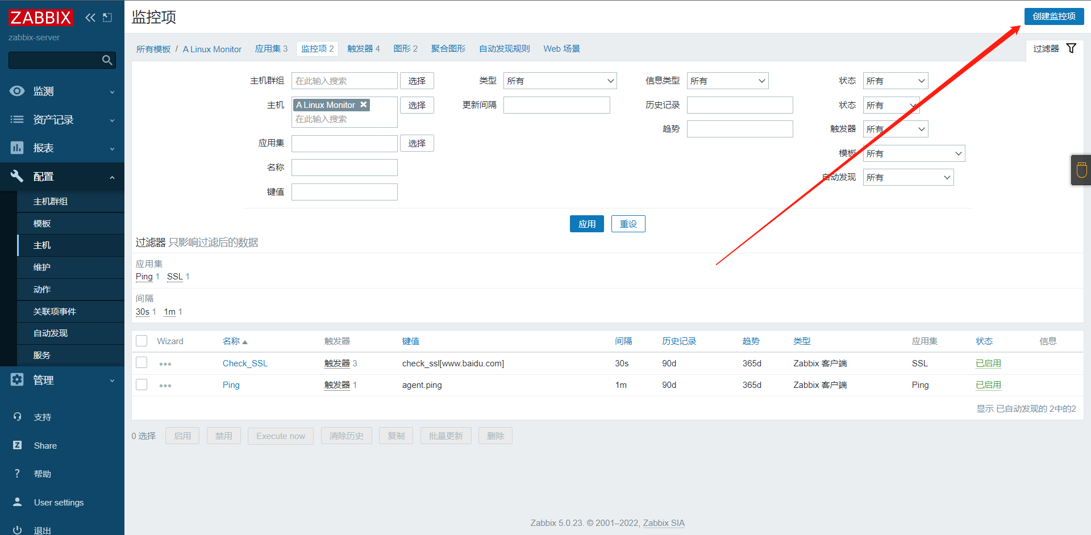Screen dimensions: 1091x535
Task: Open the Check_SSL item link
Action: click(x=245, y=363)
